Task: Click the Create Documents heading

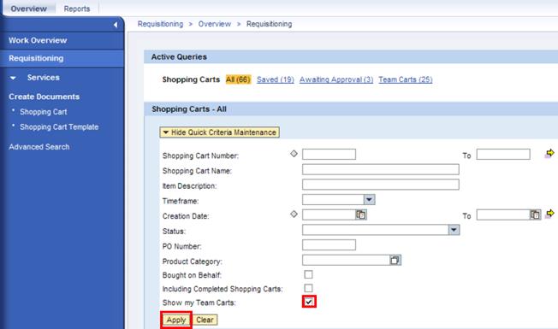Action: coord(45,97)
